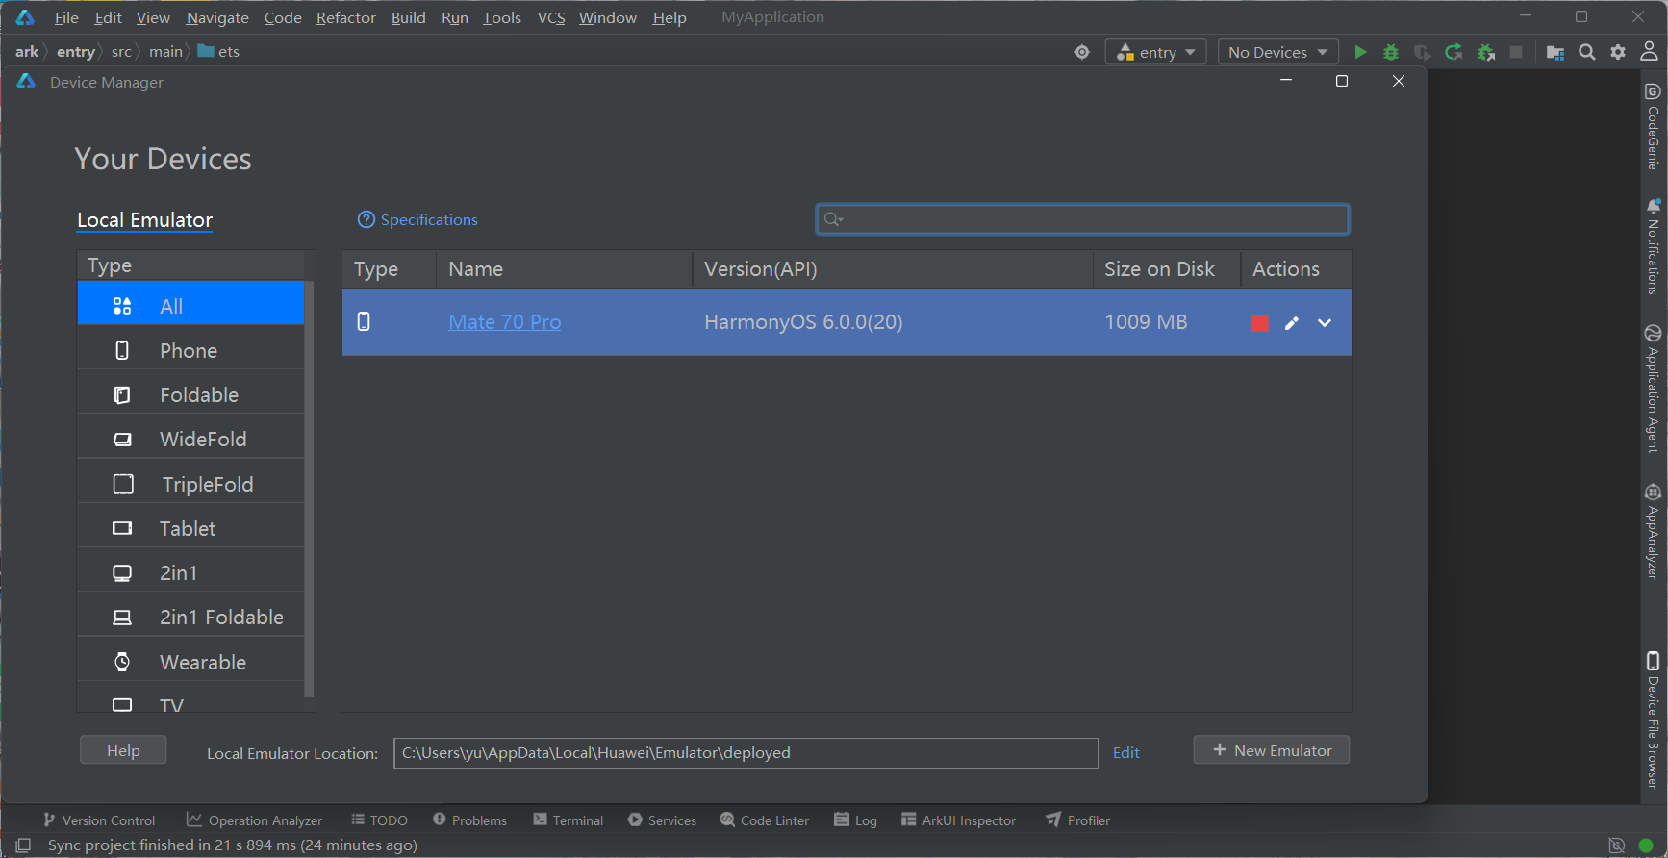Open the Profiler tool window

point(1077,820)
